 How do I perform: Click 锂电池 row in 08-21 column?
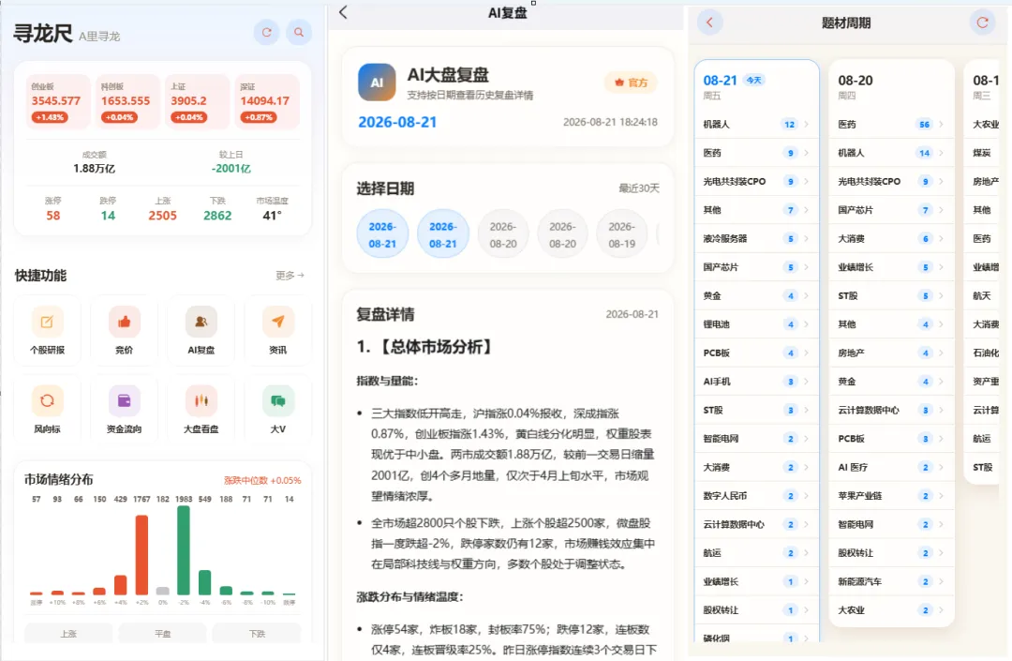pyautogui.click(x=756, y=324)
